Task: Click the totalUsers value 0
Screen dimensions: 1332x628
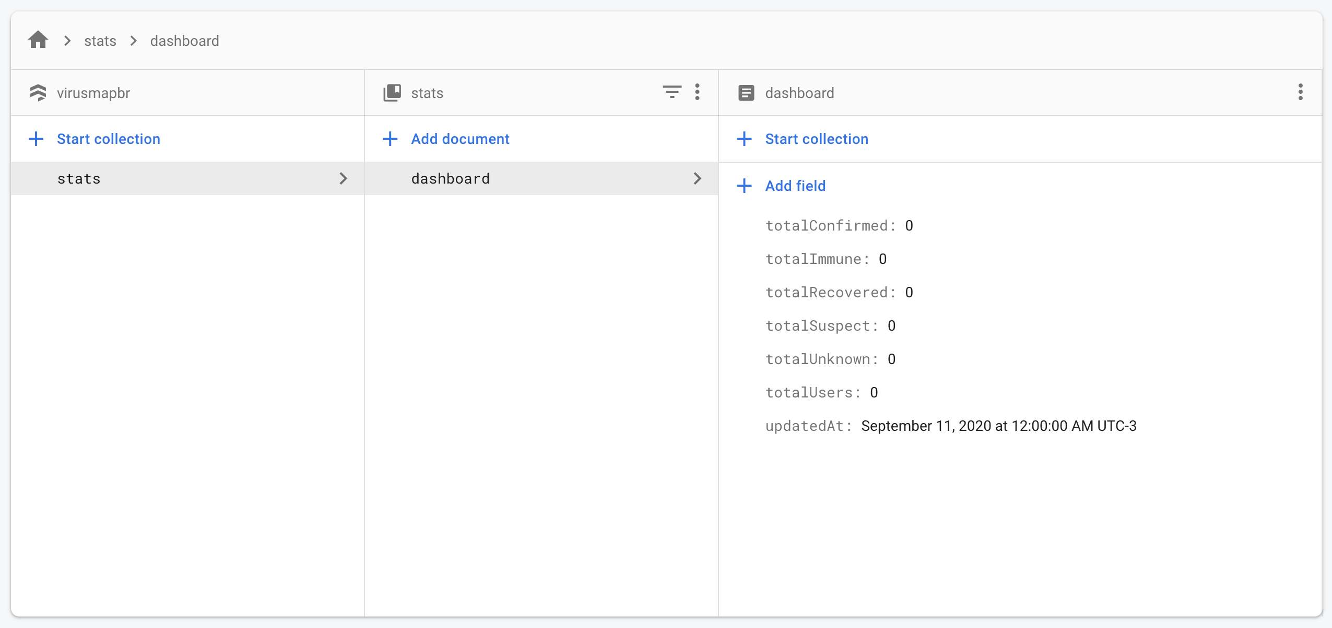Action: click(874, 392)
